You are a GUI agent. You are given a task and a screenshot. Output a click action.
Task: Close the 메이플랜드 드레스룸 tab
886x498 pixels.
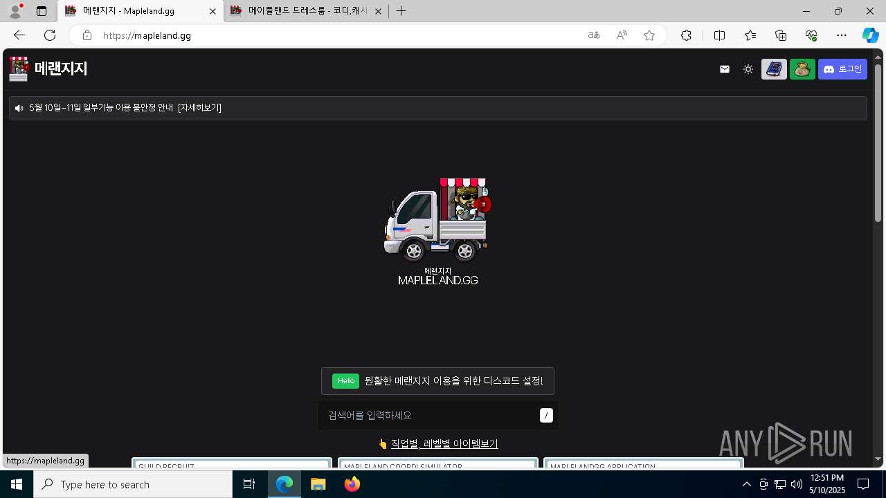(378, 11)
